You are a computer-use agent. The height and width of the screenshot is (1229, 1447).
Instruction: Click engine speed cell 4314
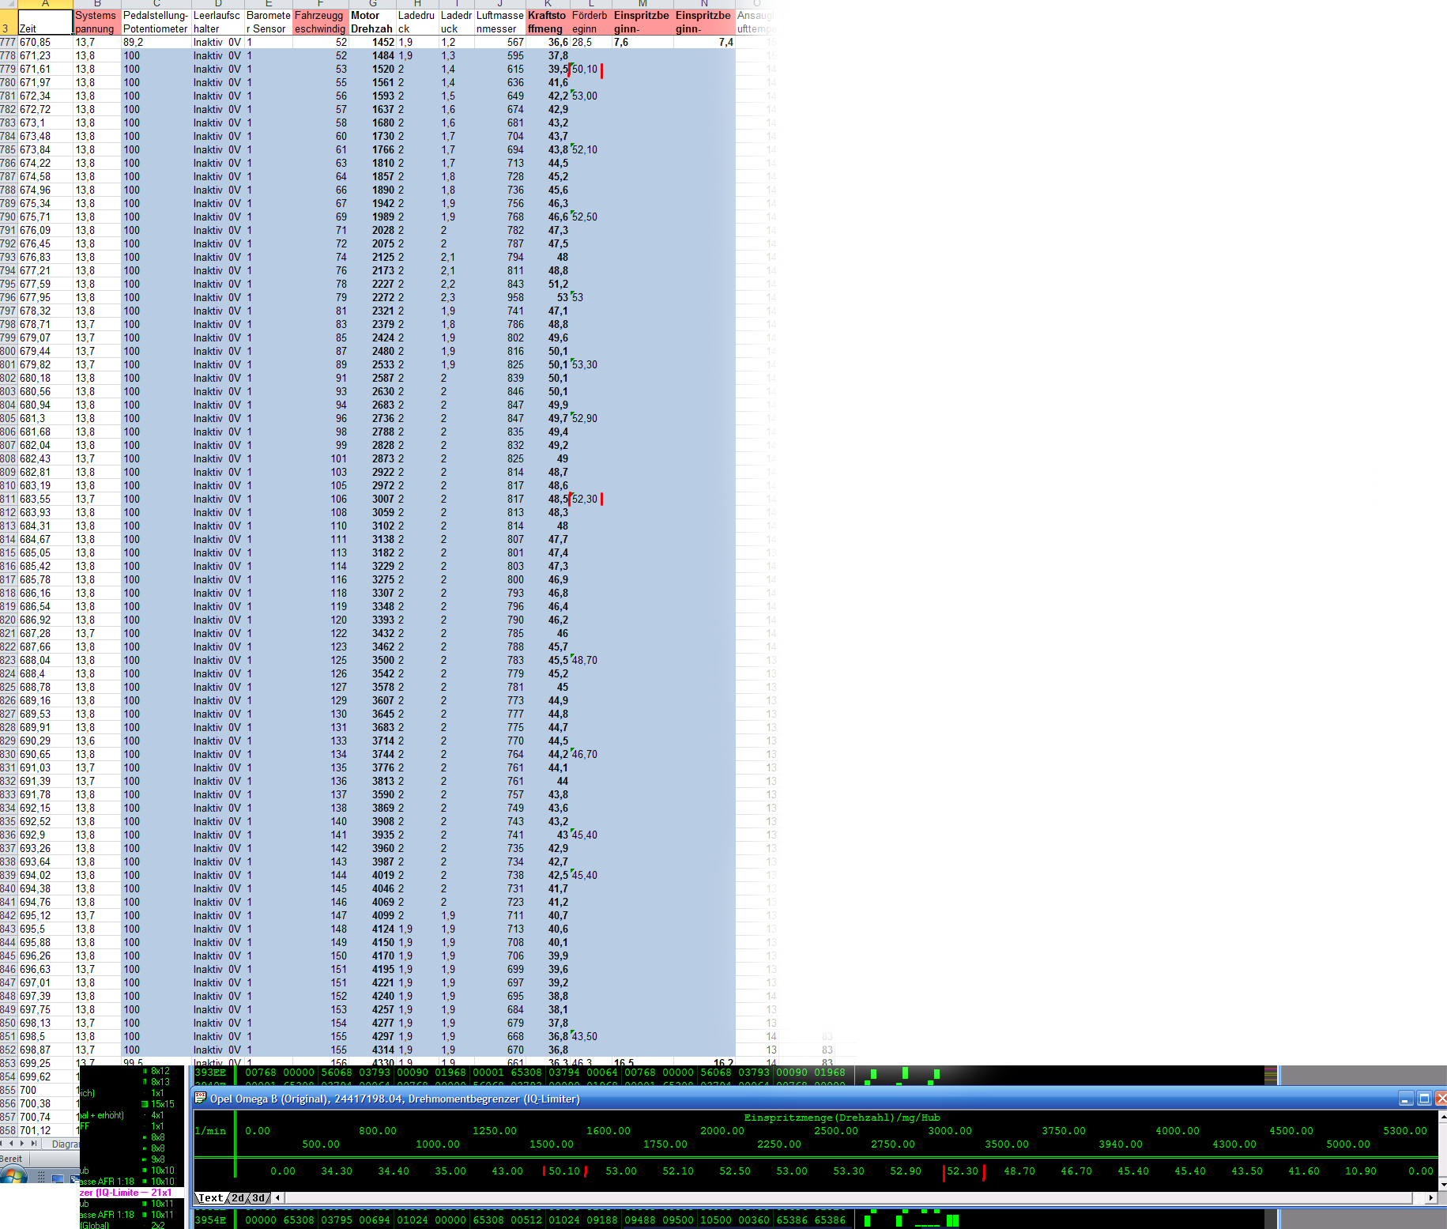(x=372, y=1050)
